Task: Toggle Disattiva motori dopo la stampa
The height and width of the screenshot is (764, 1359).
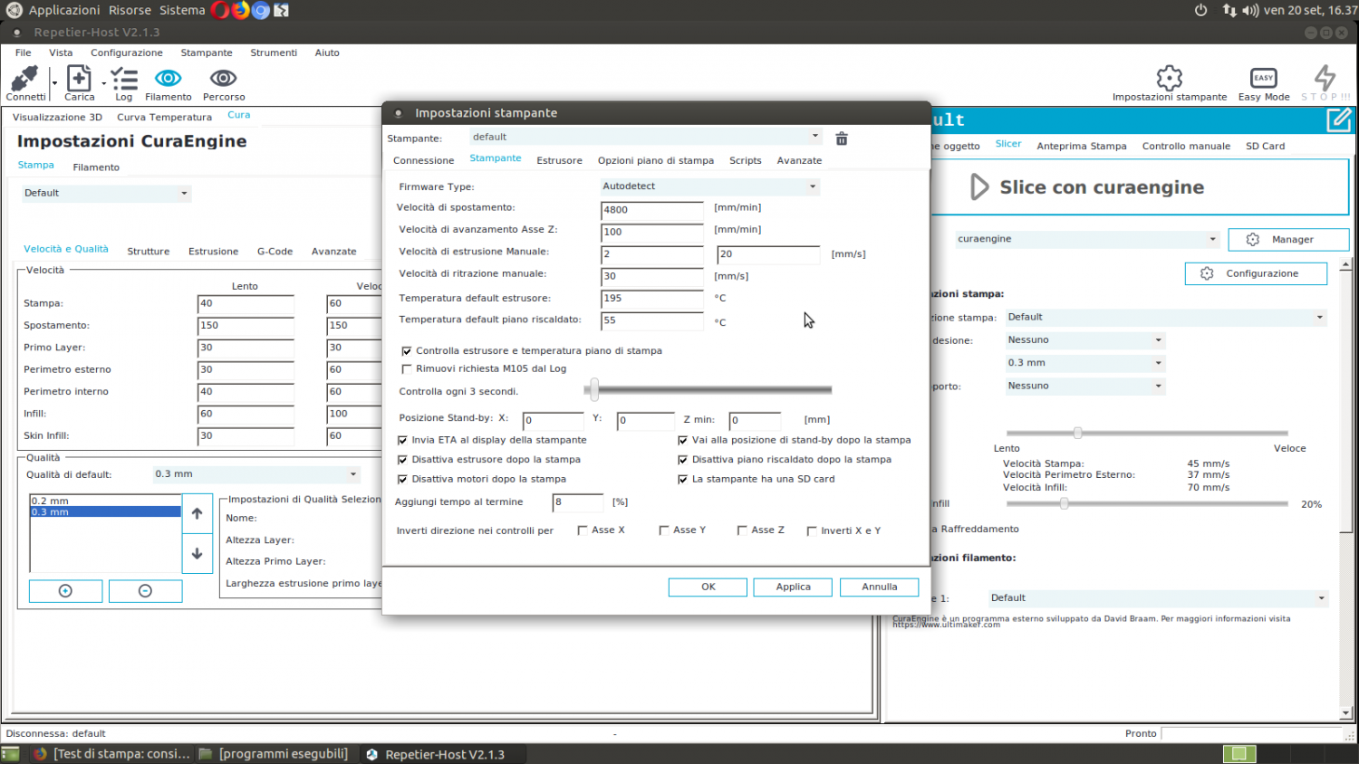Action: 402,480
